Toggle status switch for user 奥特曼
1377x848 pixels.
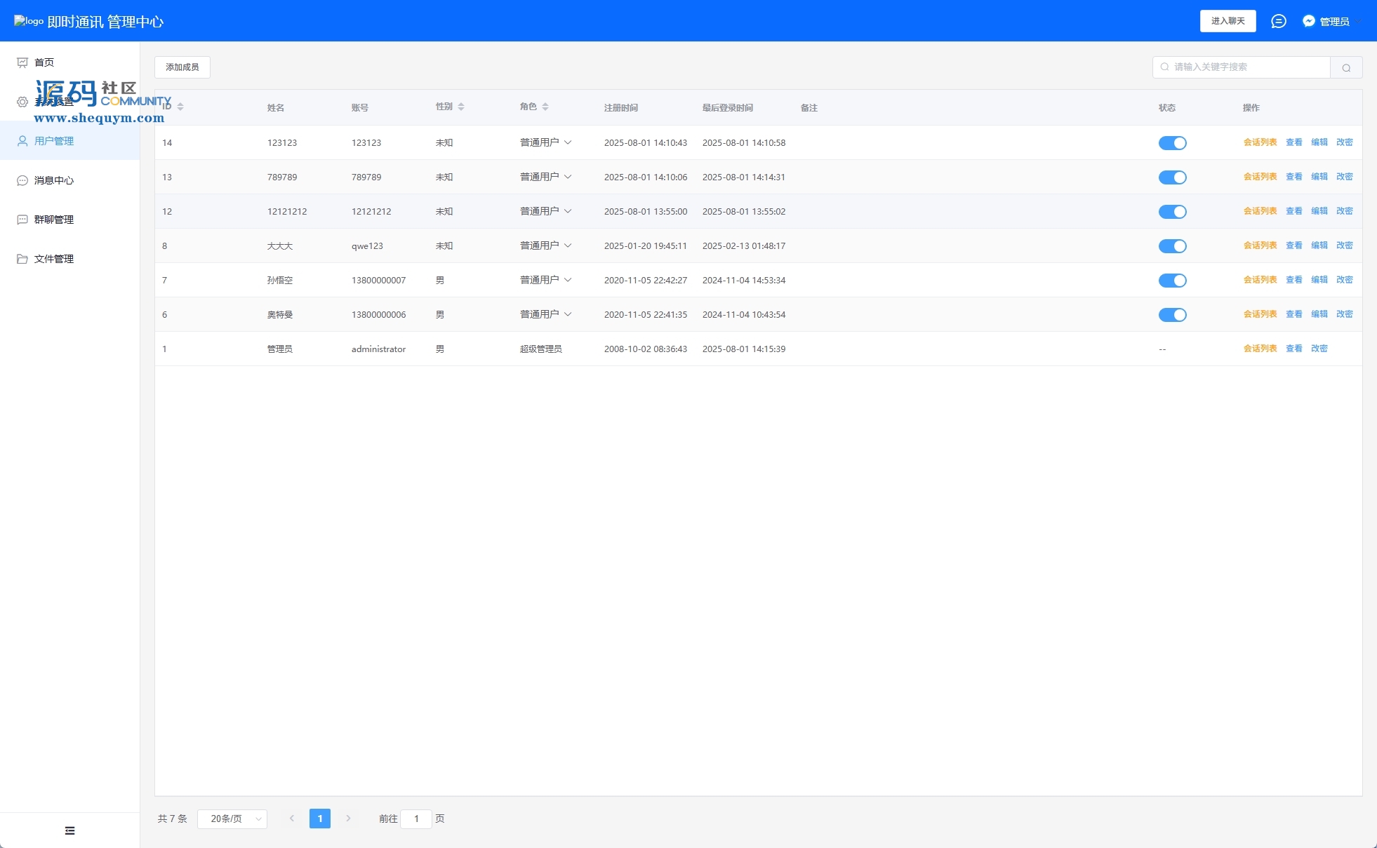[x=1172, y=315]
